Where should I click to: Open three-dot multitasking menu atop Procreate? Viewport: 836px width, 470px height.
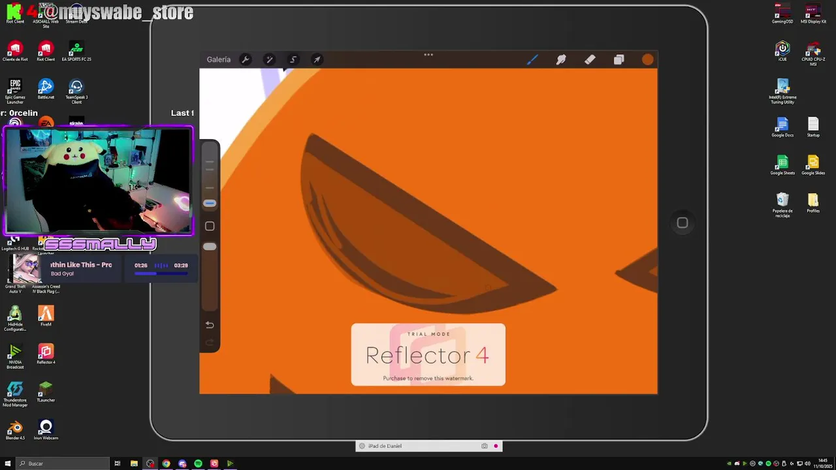click(x=428, y=55)
